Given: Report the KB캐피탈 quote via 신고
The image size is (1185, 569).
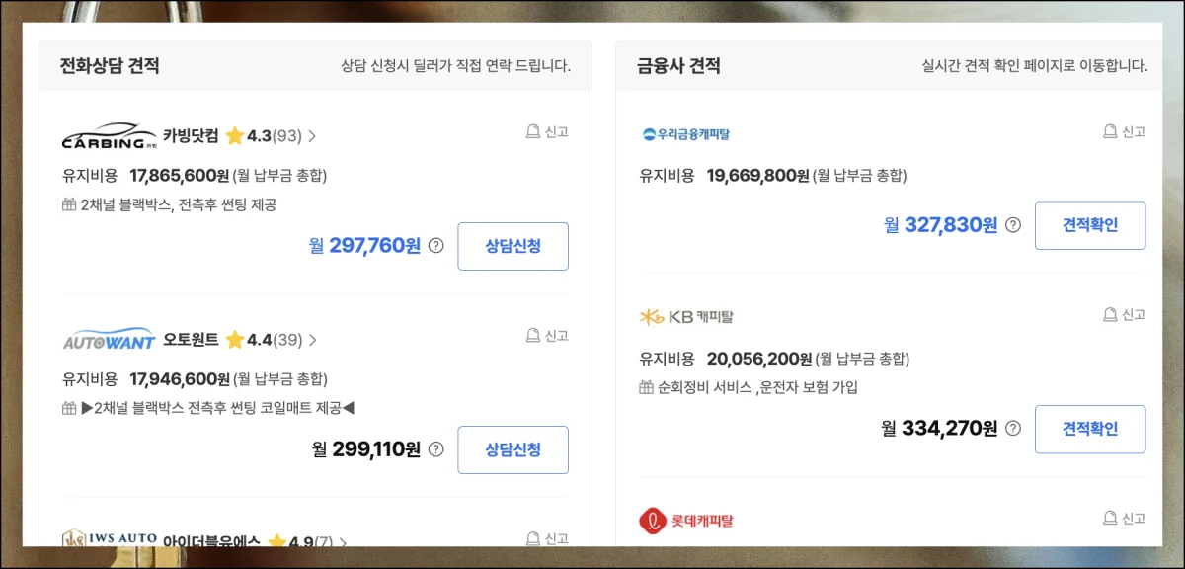Looking at the screenshot, I should tap(1124, 315).
